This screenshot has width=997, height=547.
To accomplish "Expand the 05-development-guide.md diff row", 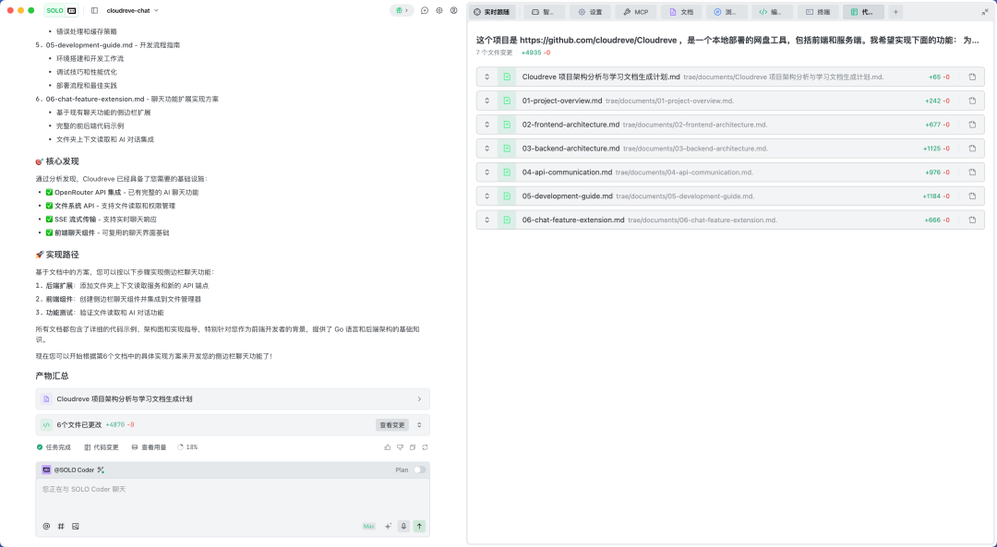I will click(x=487, y=196).
